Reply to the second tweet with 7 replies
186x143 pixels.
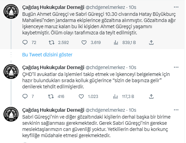tap(25, 97)
